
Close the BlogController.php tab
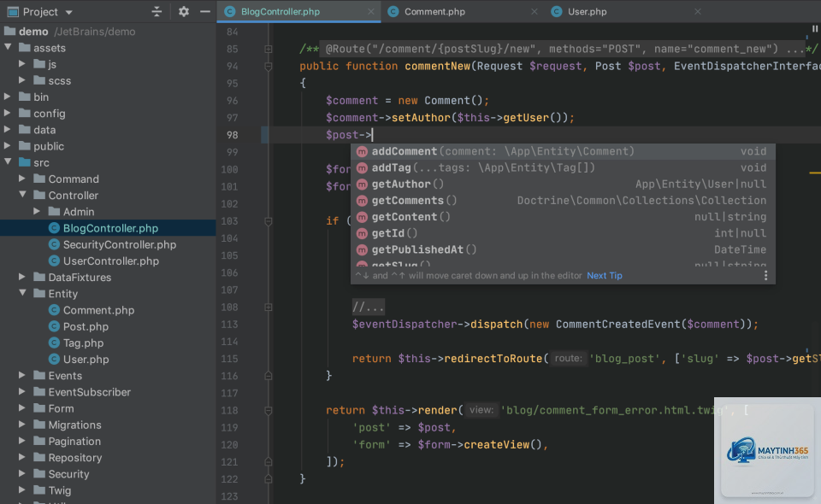[370, 11]
